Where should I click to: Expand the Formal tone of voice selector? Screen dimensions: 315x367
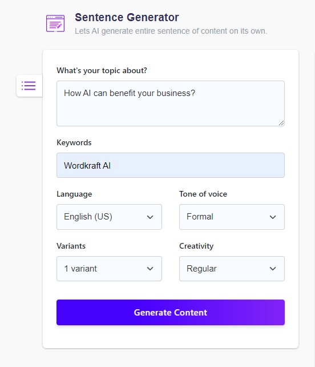click(x=232, y=217)
